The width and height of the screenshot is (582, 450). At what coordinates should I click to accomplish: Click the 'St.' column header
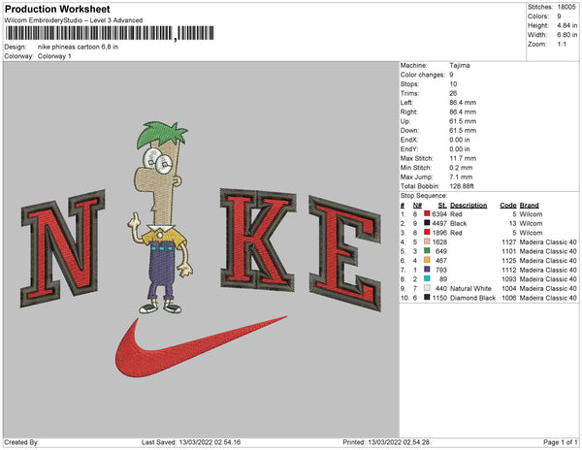click(442, 206)
